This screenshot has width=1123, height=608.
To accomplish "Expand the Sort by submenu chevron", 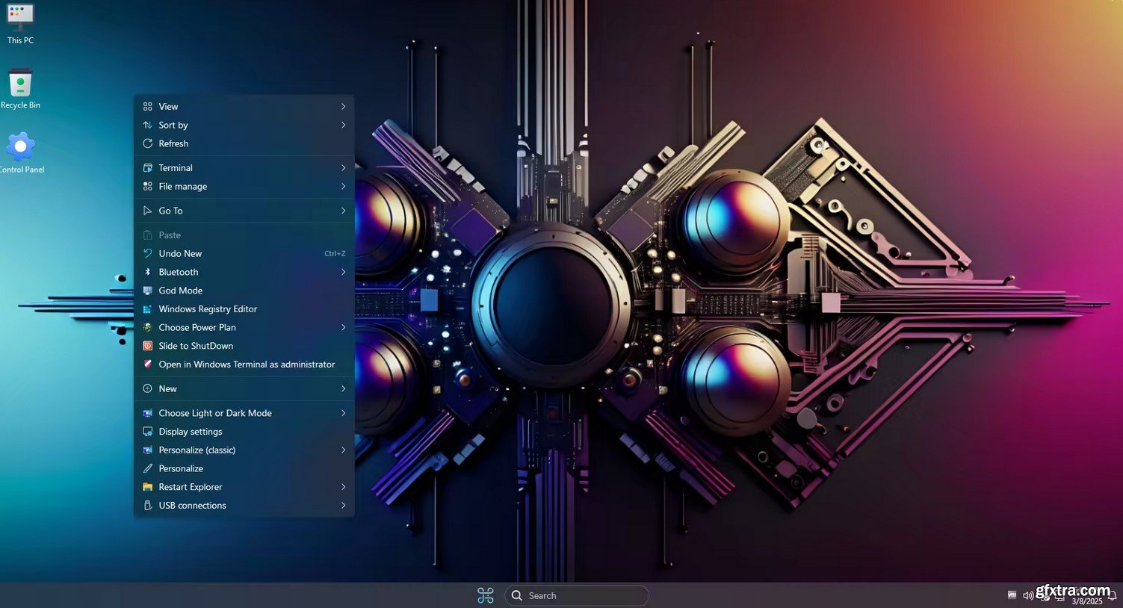I will click(343, 125).
